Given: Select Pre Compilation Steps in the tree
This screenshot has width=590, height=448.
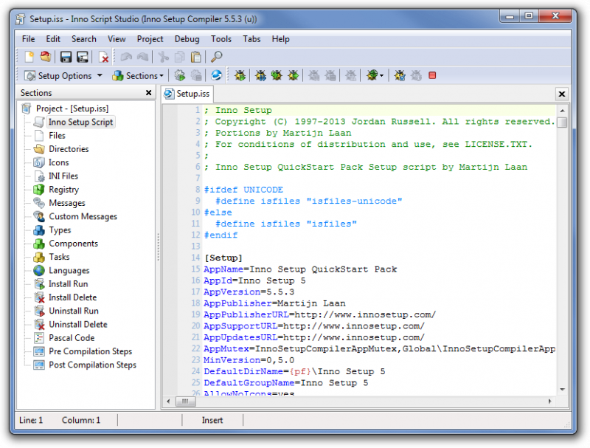Looking at the screenshot, I should (x=90, y=351).
